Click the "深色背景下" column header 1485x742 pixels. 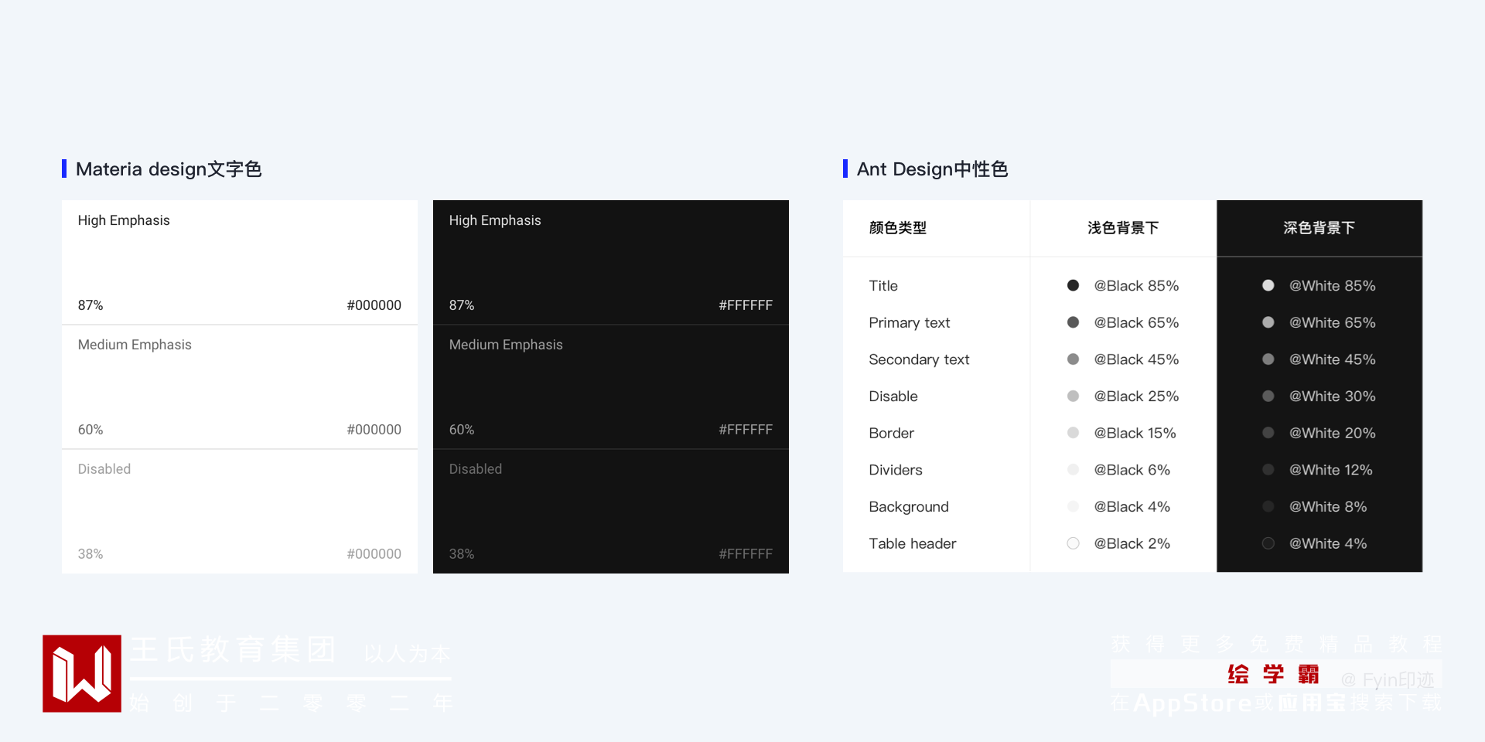point(1319,228)
